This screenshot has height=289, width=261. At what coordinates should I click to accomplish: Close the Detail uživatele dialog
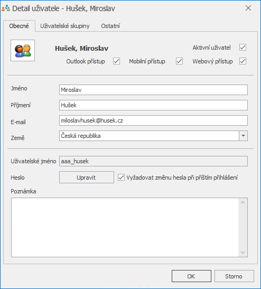(248, 8)
